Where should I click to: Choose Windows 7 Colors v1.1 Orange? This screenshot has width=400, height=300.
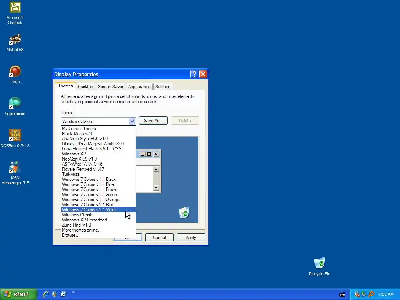pyautogui.click(x=98, y=200)
